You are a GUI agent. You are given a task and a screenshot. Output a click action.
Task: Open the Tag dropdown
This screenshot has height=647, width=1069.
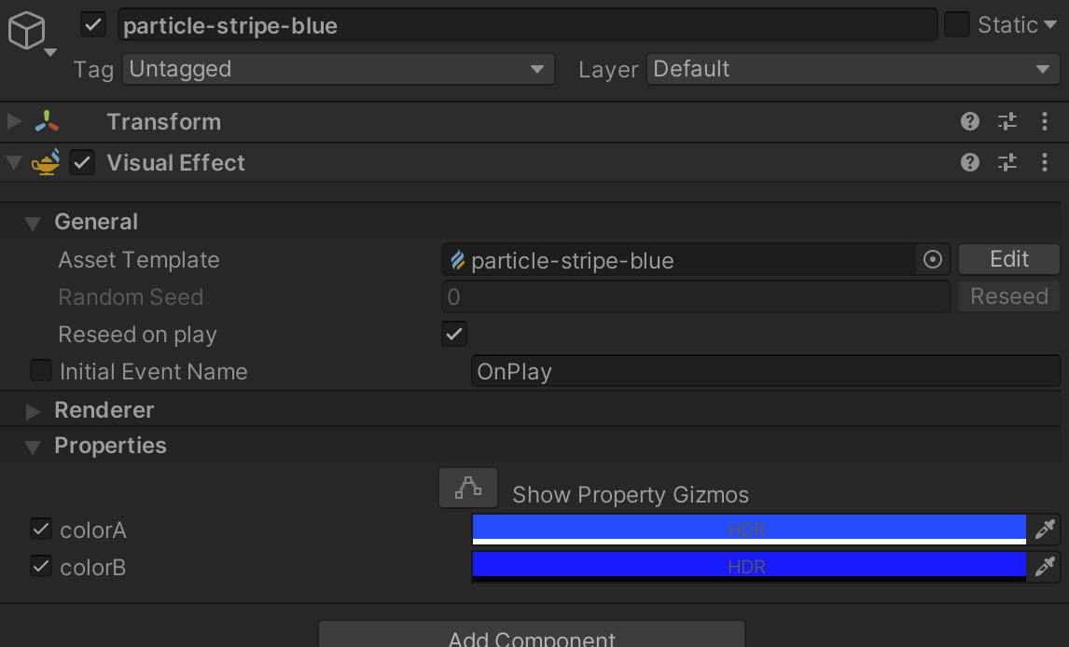(338, 69)
